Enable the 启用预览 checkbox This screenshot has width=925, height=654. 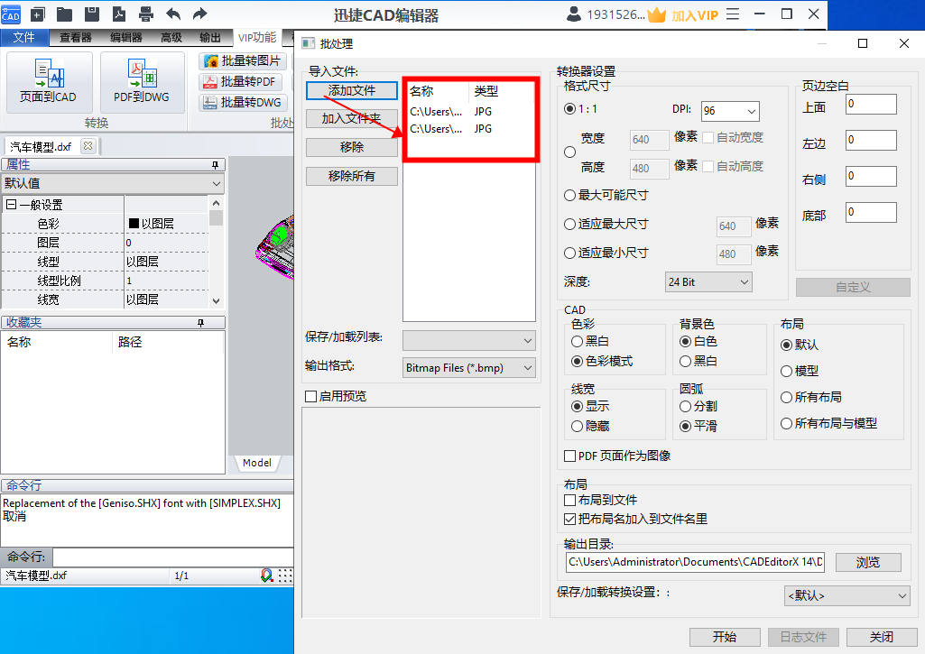(x=310, y=396)
